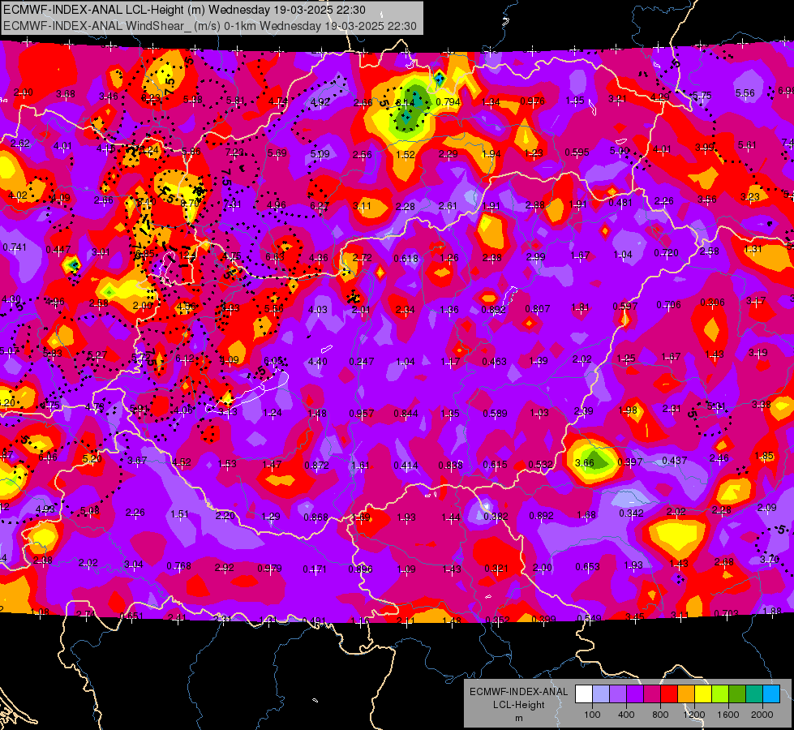Click the legend tick label 100

[x=593, y=715]
